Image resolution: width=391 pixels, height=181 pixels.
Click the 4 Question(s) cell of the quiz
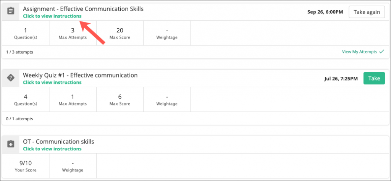coord(26,100)
